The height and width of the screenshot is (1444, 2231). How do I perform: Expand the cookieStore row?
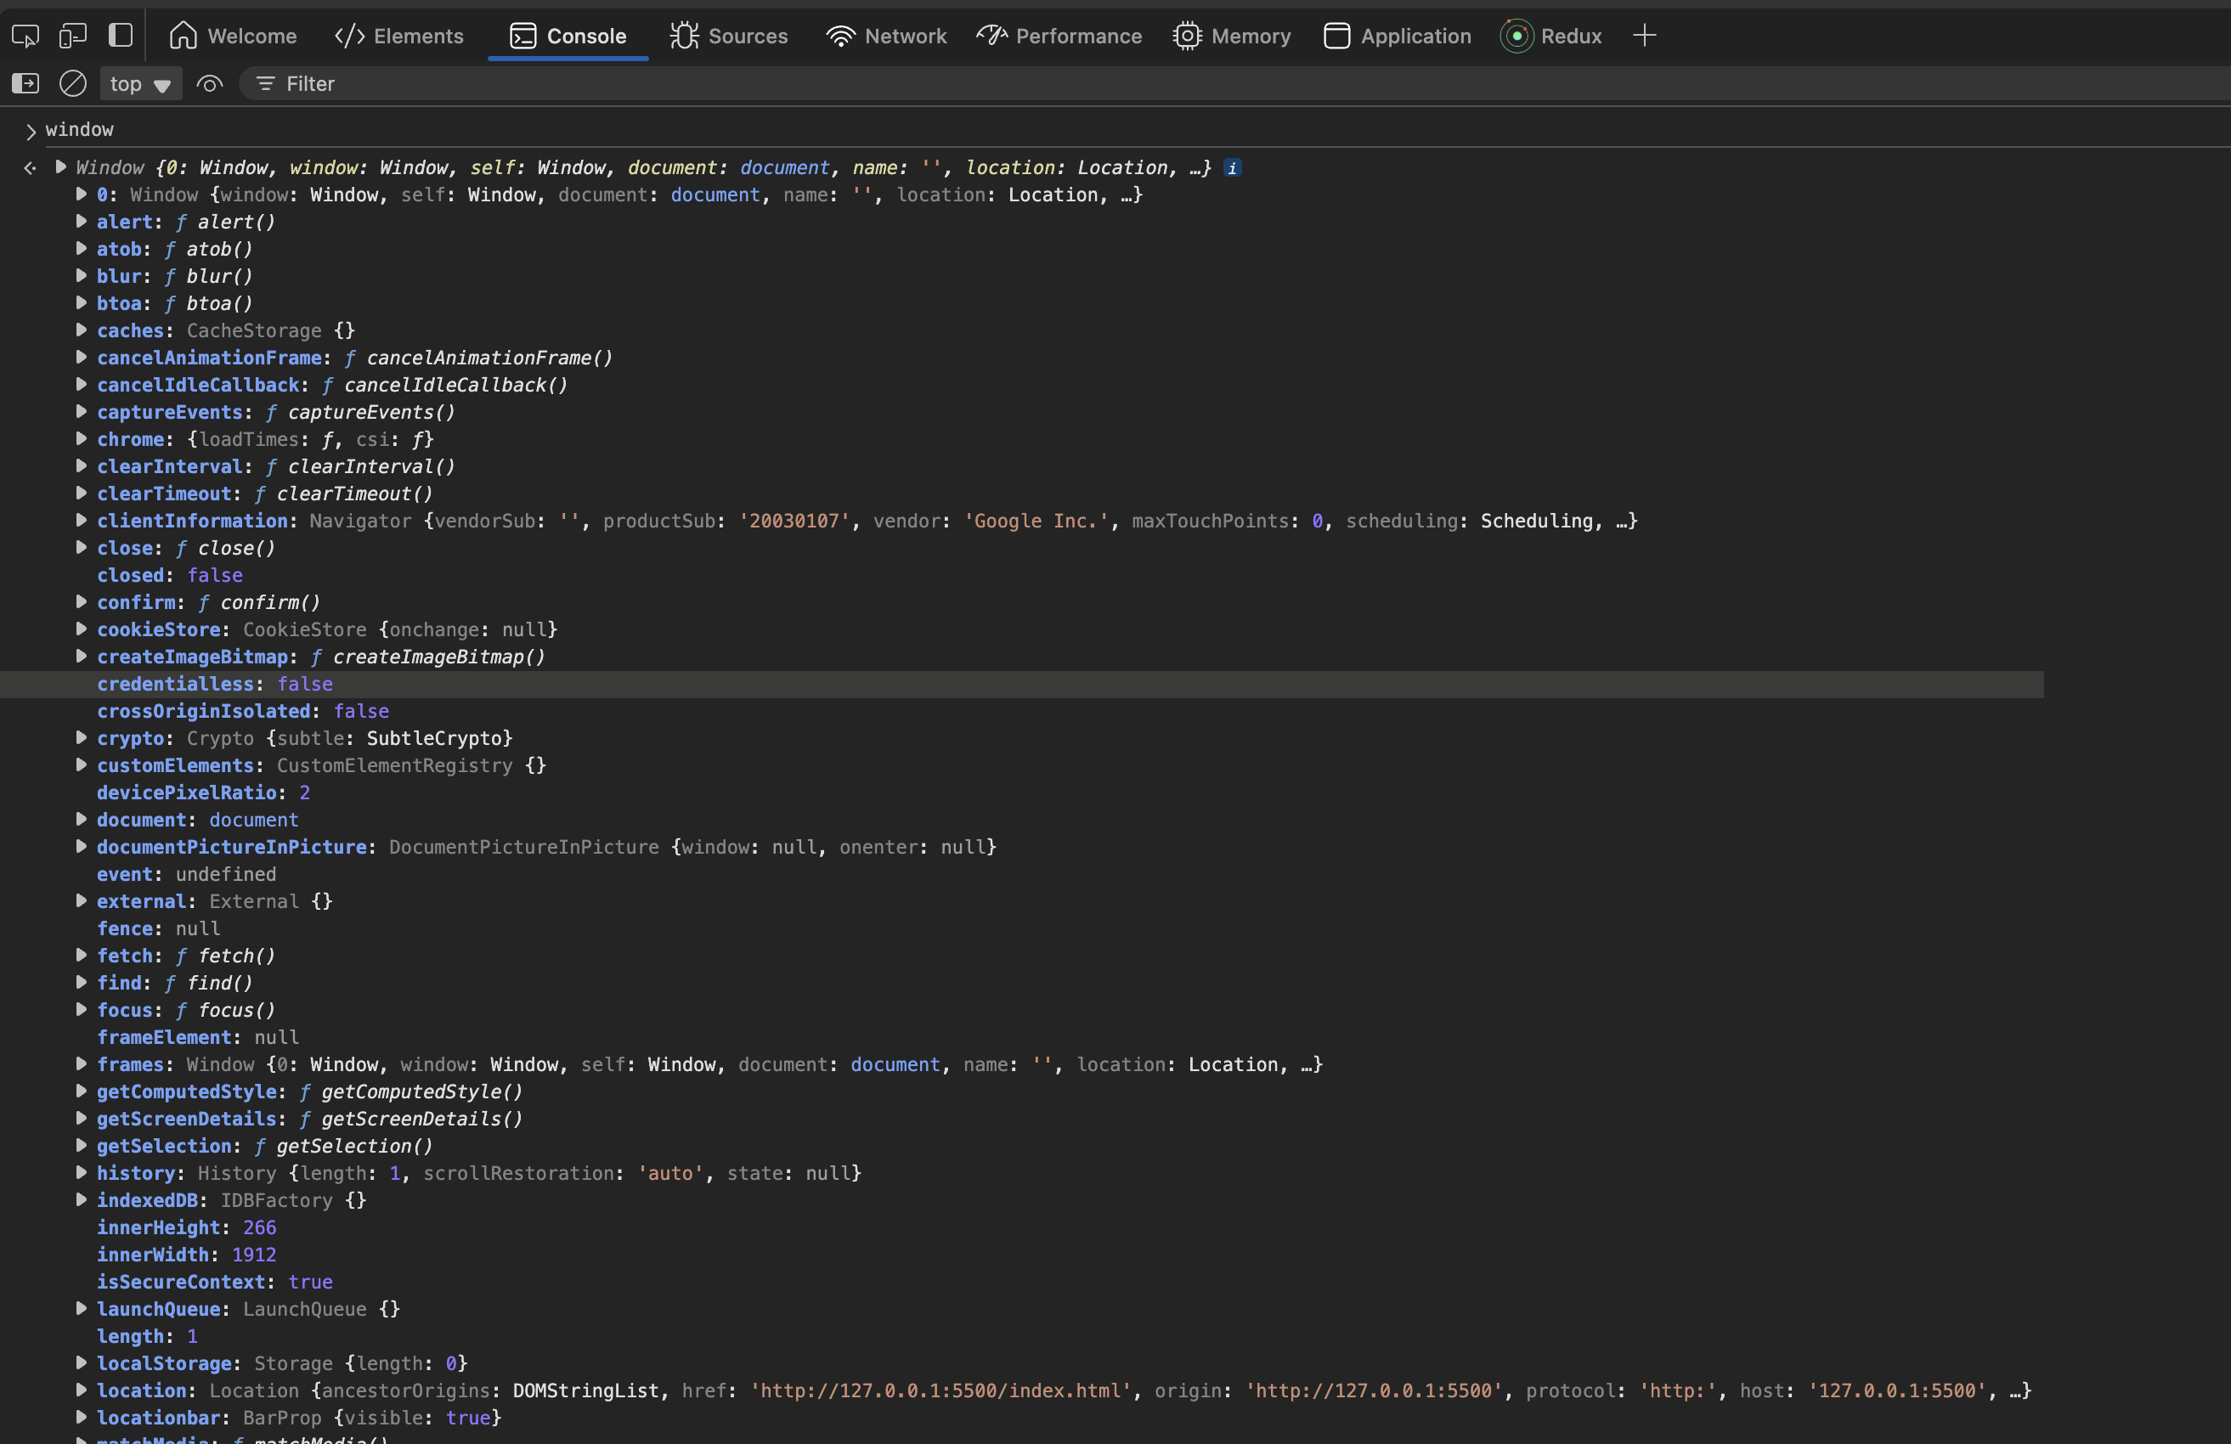[82, 629]
